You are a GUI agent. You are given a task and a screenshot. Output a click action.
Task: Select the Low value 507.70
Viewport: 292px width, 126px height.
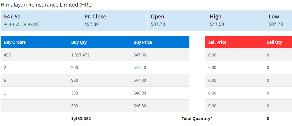(276, 24)
